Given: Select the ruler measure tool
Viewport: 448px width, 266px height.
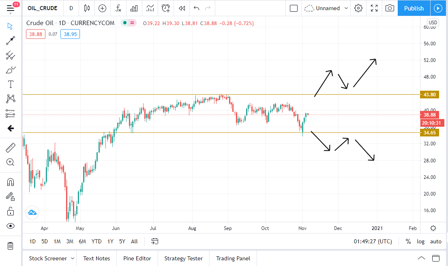Looking at the screenshot, I should tap(11, 148).
